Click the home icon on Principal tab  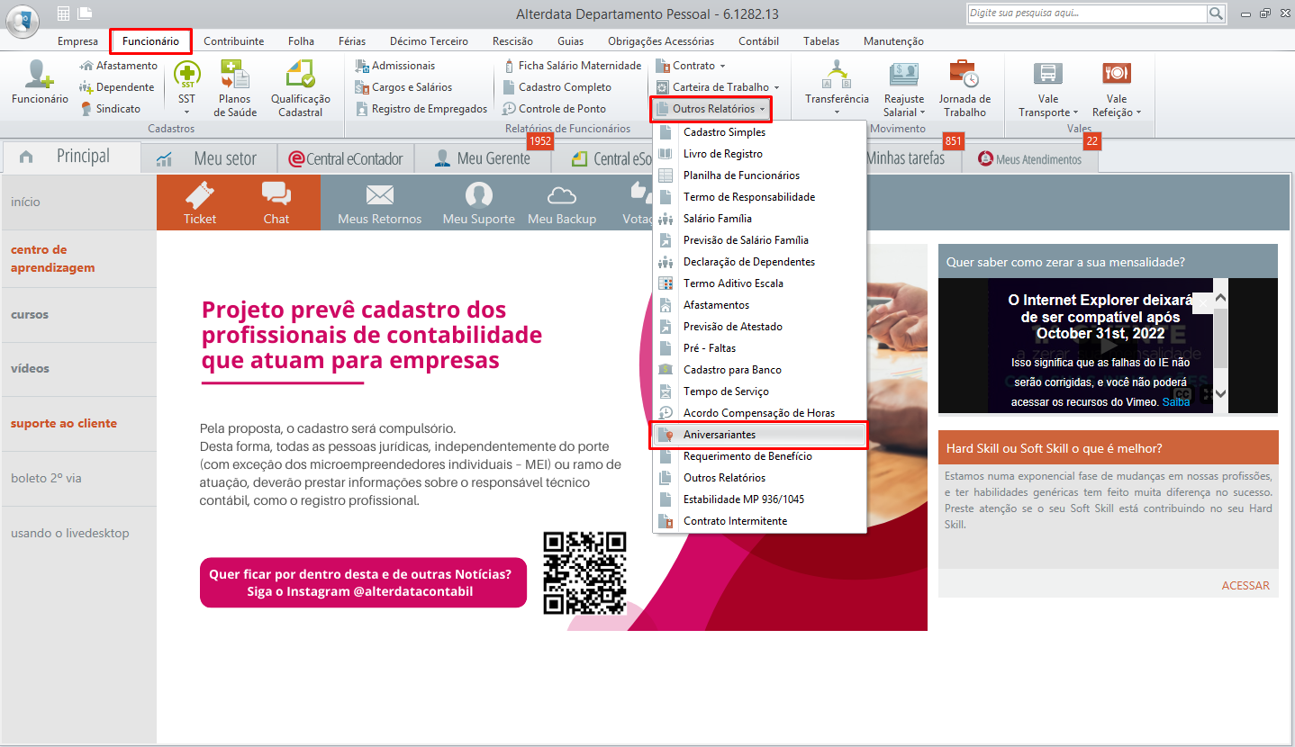[x=26, y=157]
